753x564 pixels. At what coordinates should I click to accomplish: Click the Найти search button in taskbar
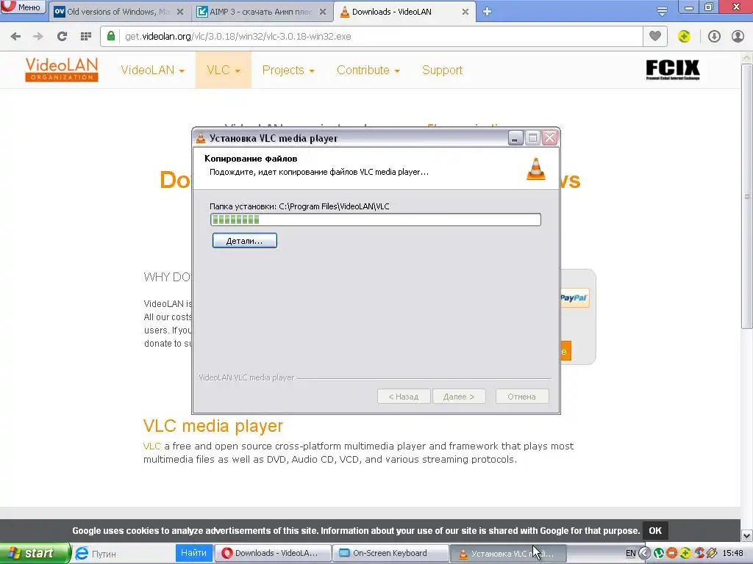[193, 553]
